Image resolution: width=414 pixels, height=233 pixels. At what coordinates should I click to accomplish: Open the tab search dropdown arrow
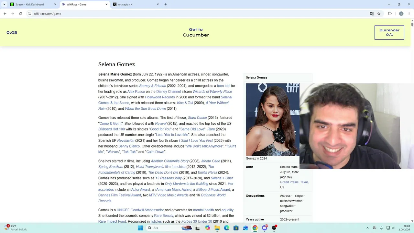(x=4, y=5)
